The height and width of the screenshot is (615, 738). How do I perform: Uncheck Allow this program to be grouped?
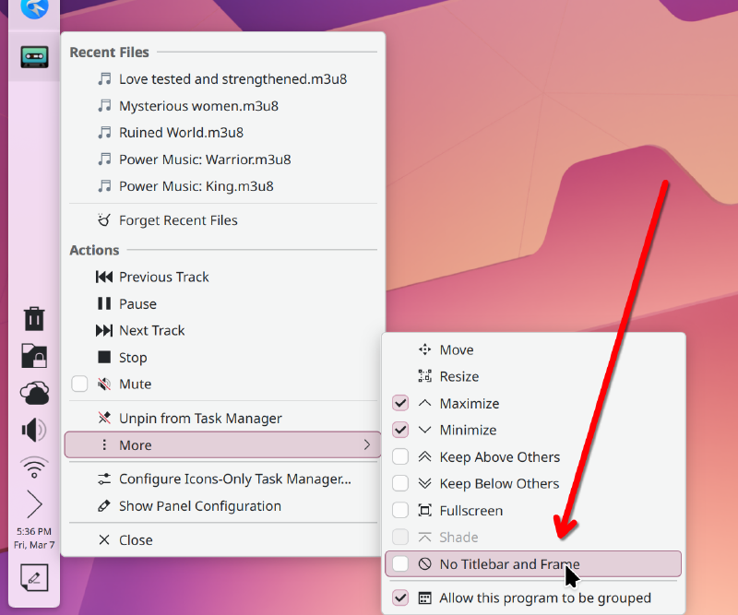(400, 597)
